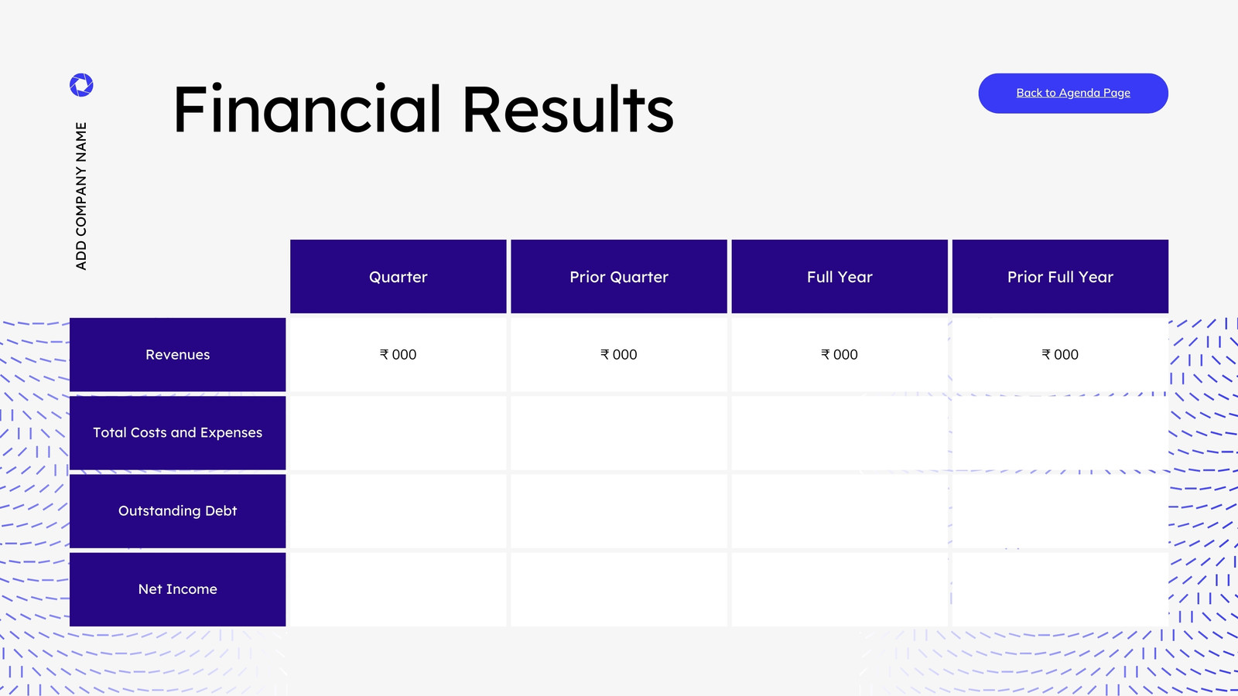Click the blue circular company logo icon
This screenshot has width=1238, height=696.
(x=81, y=85)
